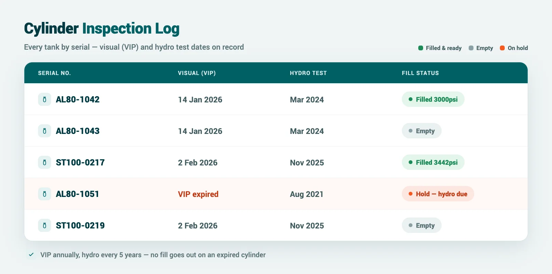Select serial number AL80-1043
The image size is (552, 274).
point(78,131)
